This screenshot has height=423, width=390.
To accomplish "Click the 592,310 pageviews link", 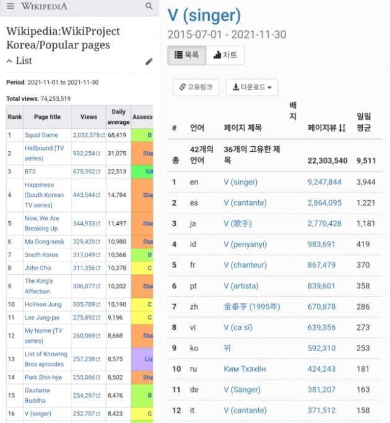I will [x=321, y=348].
